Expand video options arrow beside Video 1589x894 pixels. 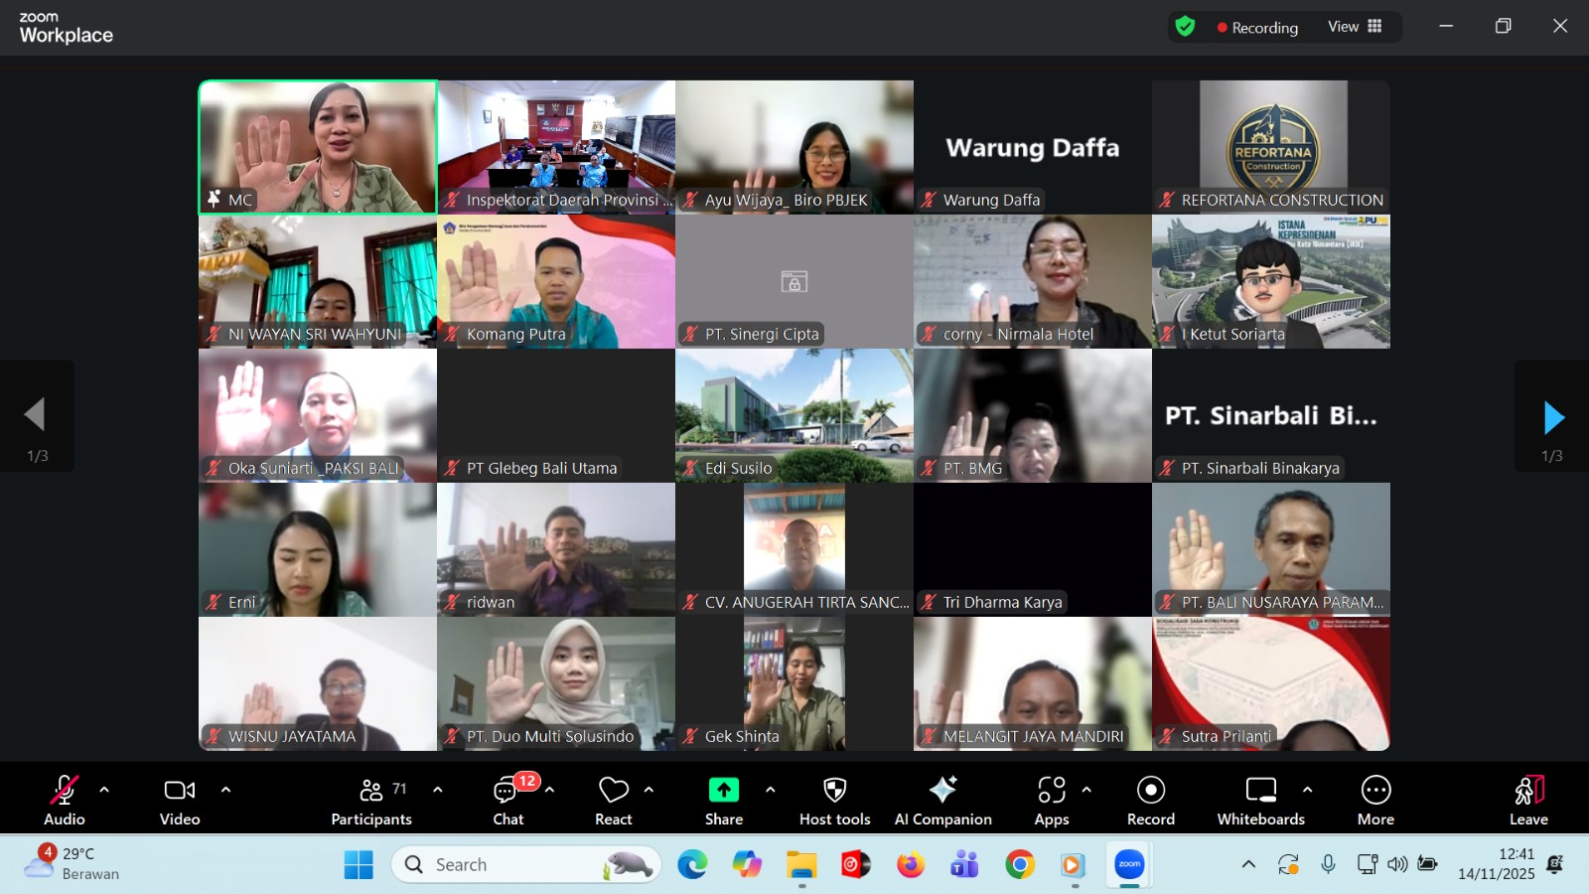(x=225, y=791)
